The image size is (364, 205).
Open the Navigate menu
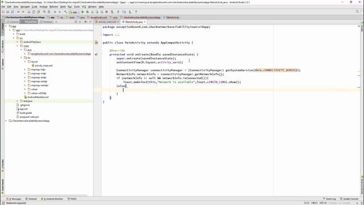25,7
